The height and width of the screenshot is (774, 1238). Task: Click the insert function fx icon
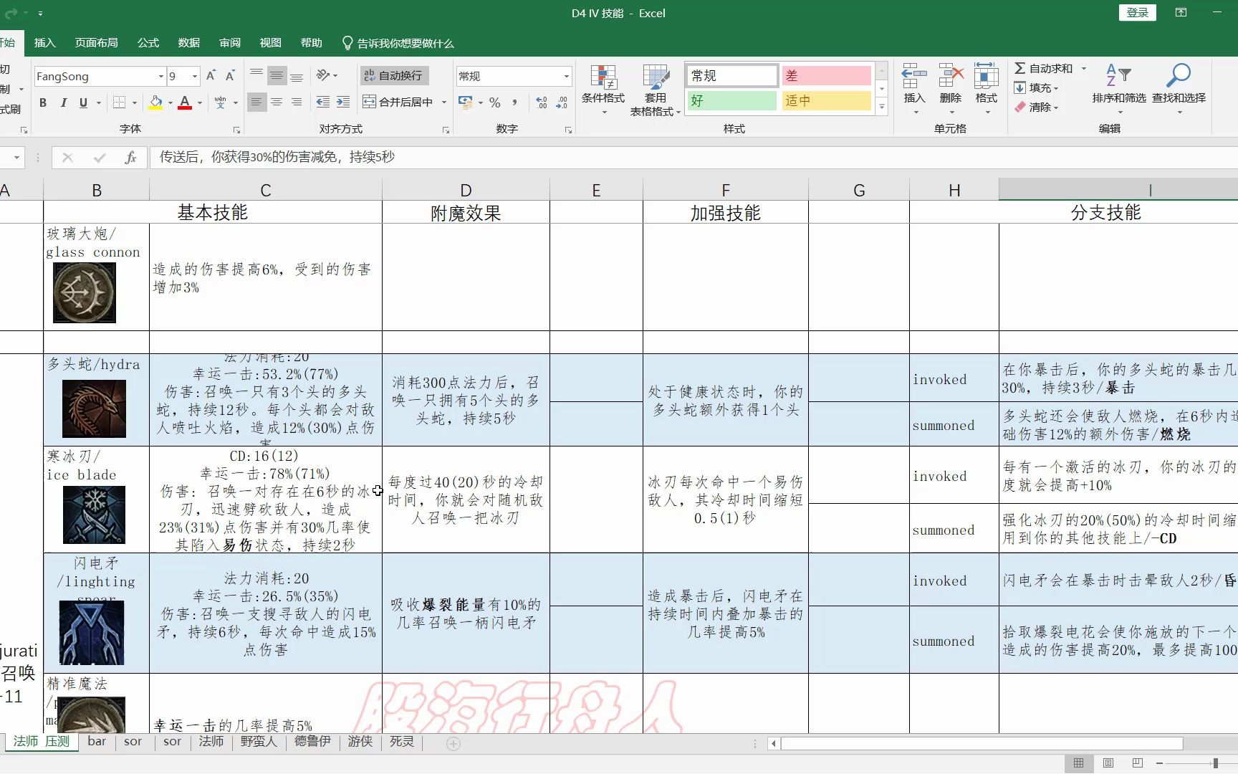130,157
